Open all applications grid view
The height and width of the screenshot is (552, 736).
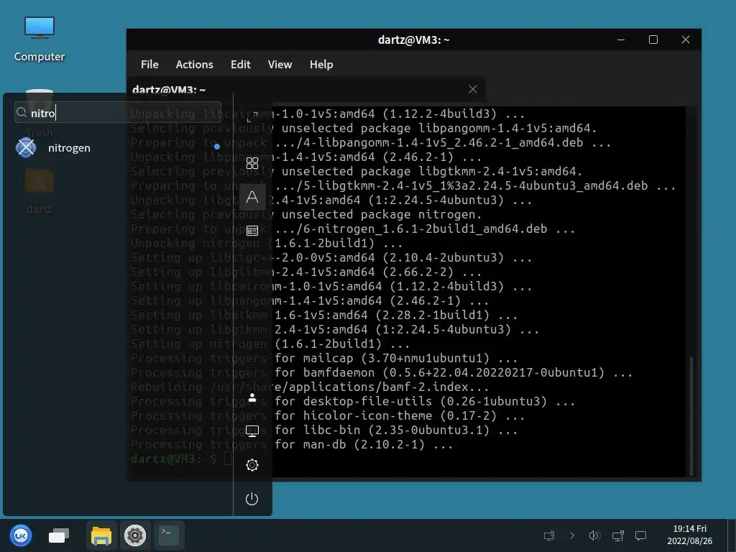[x=252, y=163]
